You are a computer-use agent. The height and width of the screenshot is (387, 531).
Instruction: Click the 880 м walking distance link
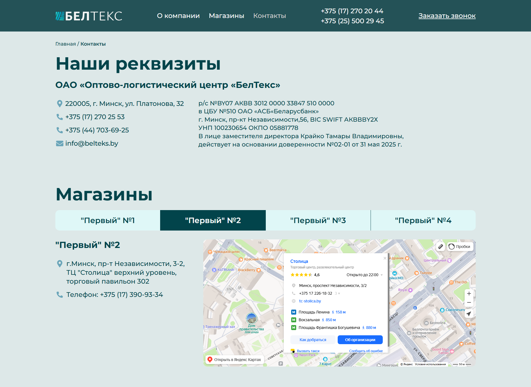click(371, 328)
